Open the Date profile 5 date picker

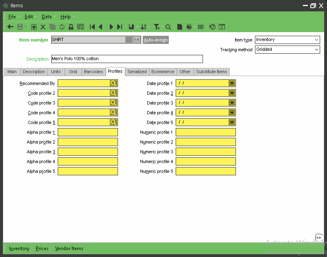point(232,122)
